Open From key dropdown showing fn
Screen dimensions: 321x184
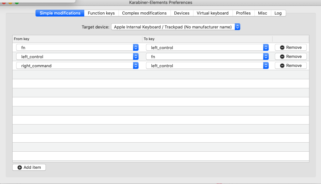(x=78, y=48)
